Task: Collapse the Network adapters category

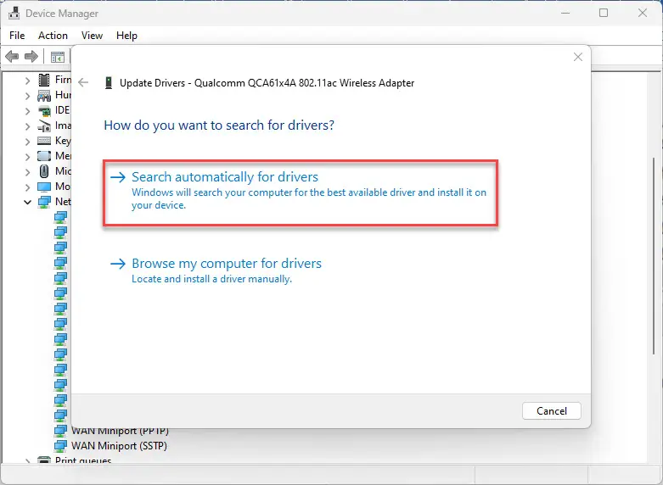Action: pos(27,203)
